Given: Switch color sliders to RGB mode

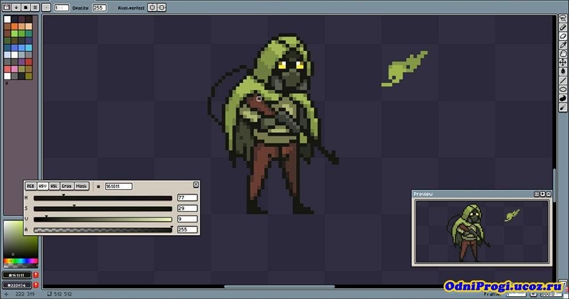Looking at the screenshot, I should 31,186.
